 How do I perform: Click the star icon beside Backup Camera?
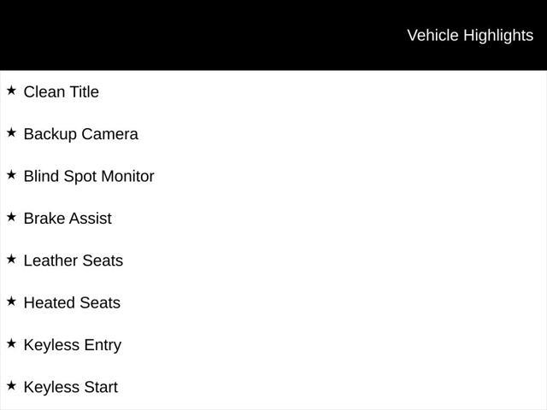11,132
